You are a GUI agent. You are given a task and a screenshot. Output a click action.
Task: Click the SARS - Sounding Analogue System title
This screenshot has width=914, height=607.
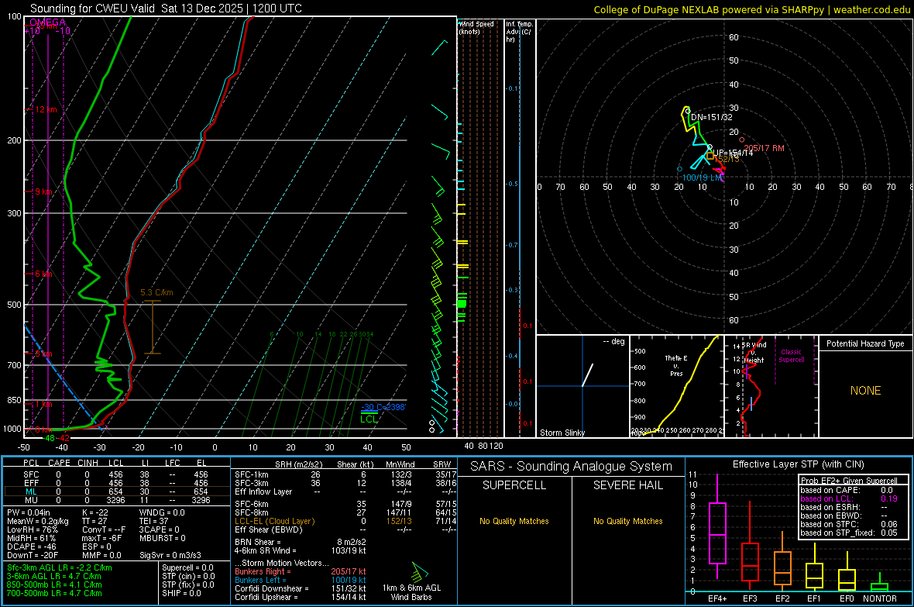tap(572, 467)
